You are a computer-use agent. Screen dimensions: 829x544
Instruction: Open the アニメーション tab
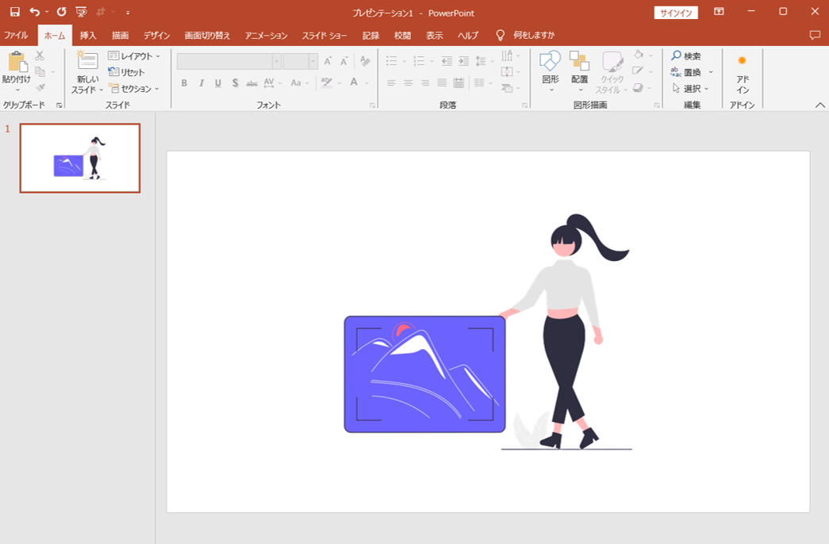pos(266,36)
